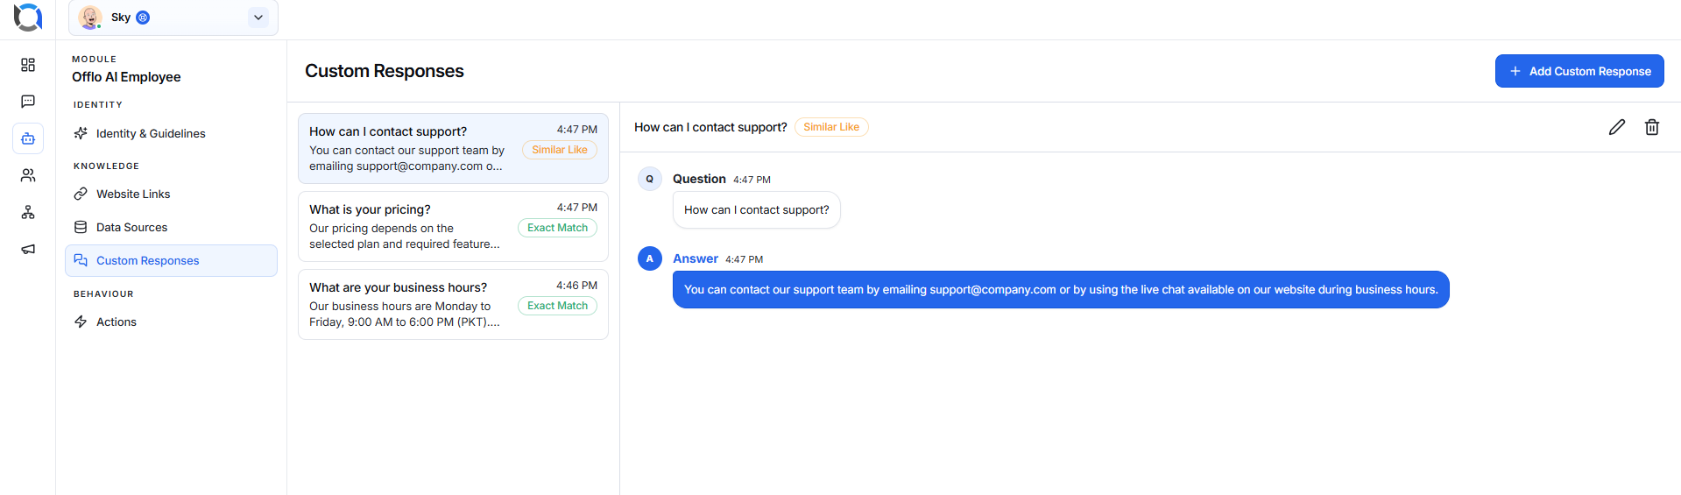The width and height of the screenshot is (1681, 495).
Task: Open the chat messages icon in left rail
Action: 28,102
